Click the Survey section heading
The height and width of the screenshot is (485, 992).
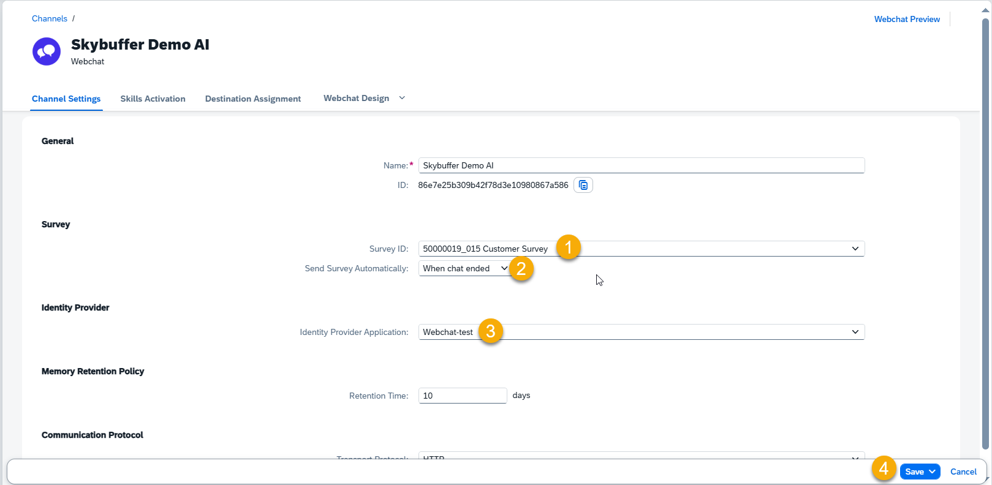pyautogui.click(x=56, y=224)
